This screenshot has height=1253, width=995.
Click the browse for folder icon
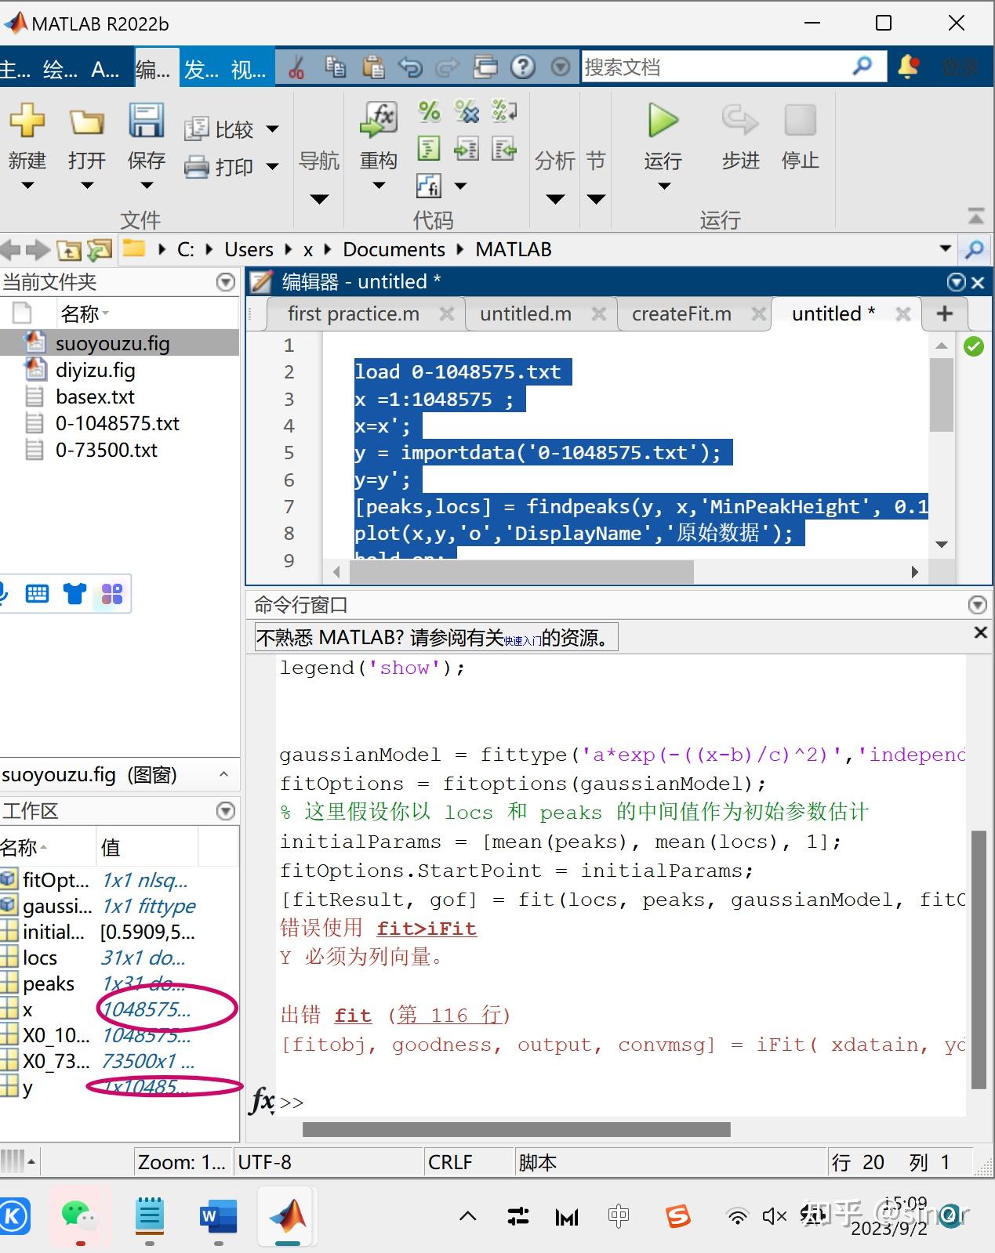(x=100, y=251)
